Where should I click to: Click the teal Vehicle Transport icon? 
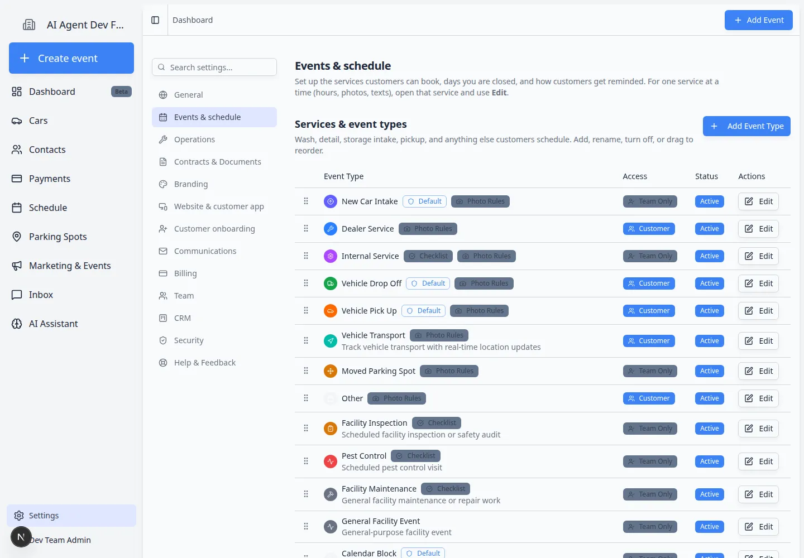[331, 341]
